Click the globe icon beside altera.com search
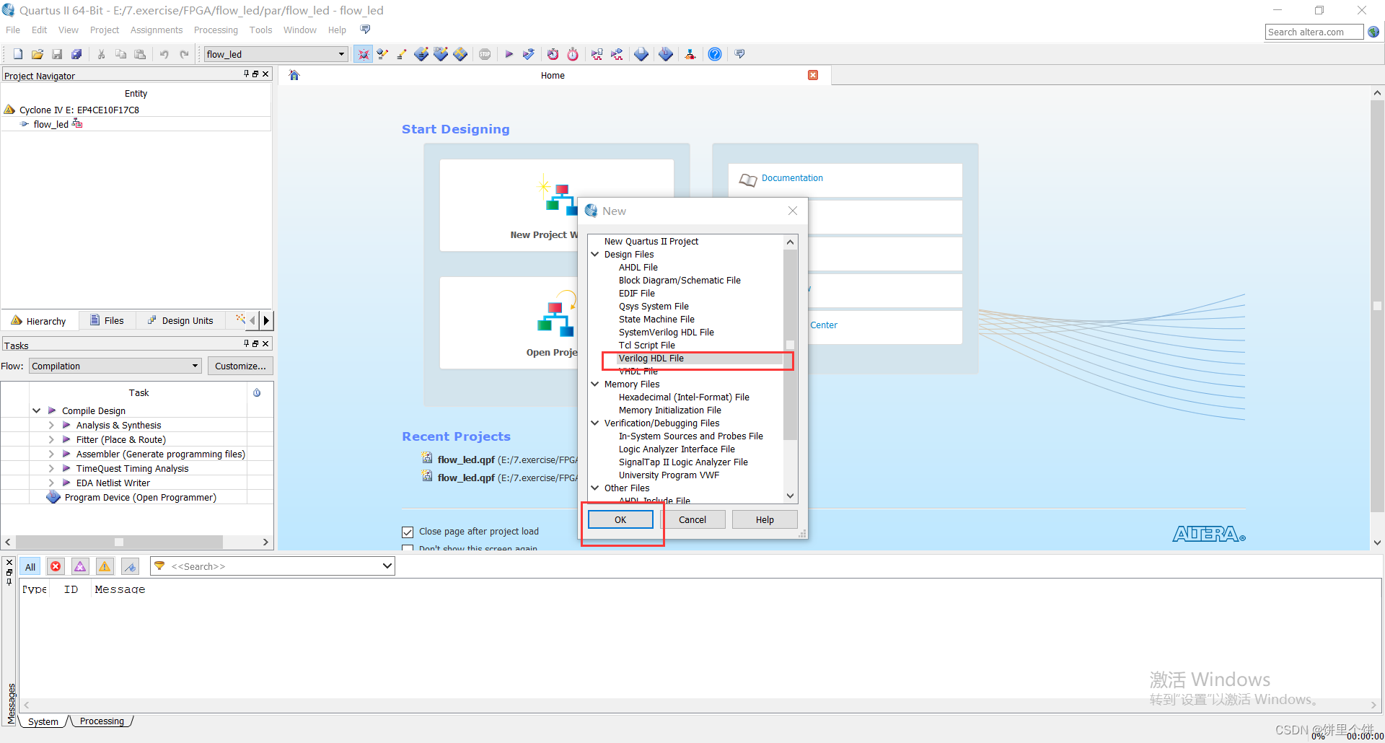This screenshot has width=1385, height=743. click(1373, 32)
